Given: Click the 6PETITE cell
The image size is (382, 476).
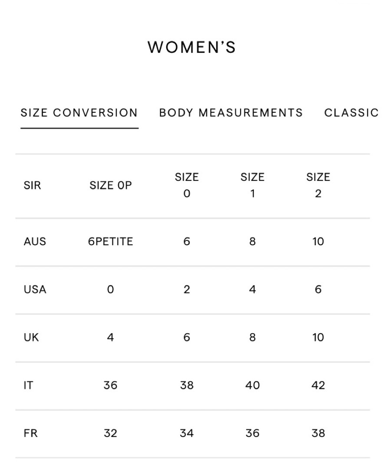Looking at the screenshot, I should pyautogui.click(x=111, y=242).
